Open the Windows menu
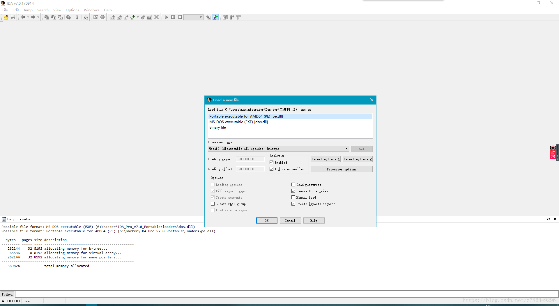Screen dimensions: 559x306 (91, 10)
